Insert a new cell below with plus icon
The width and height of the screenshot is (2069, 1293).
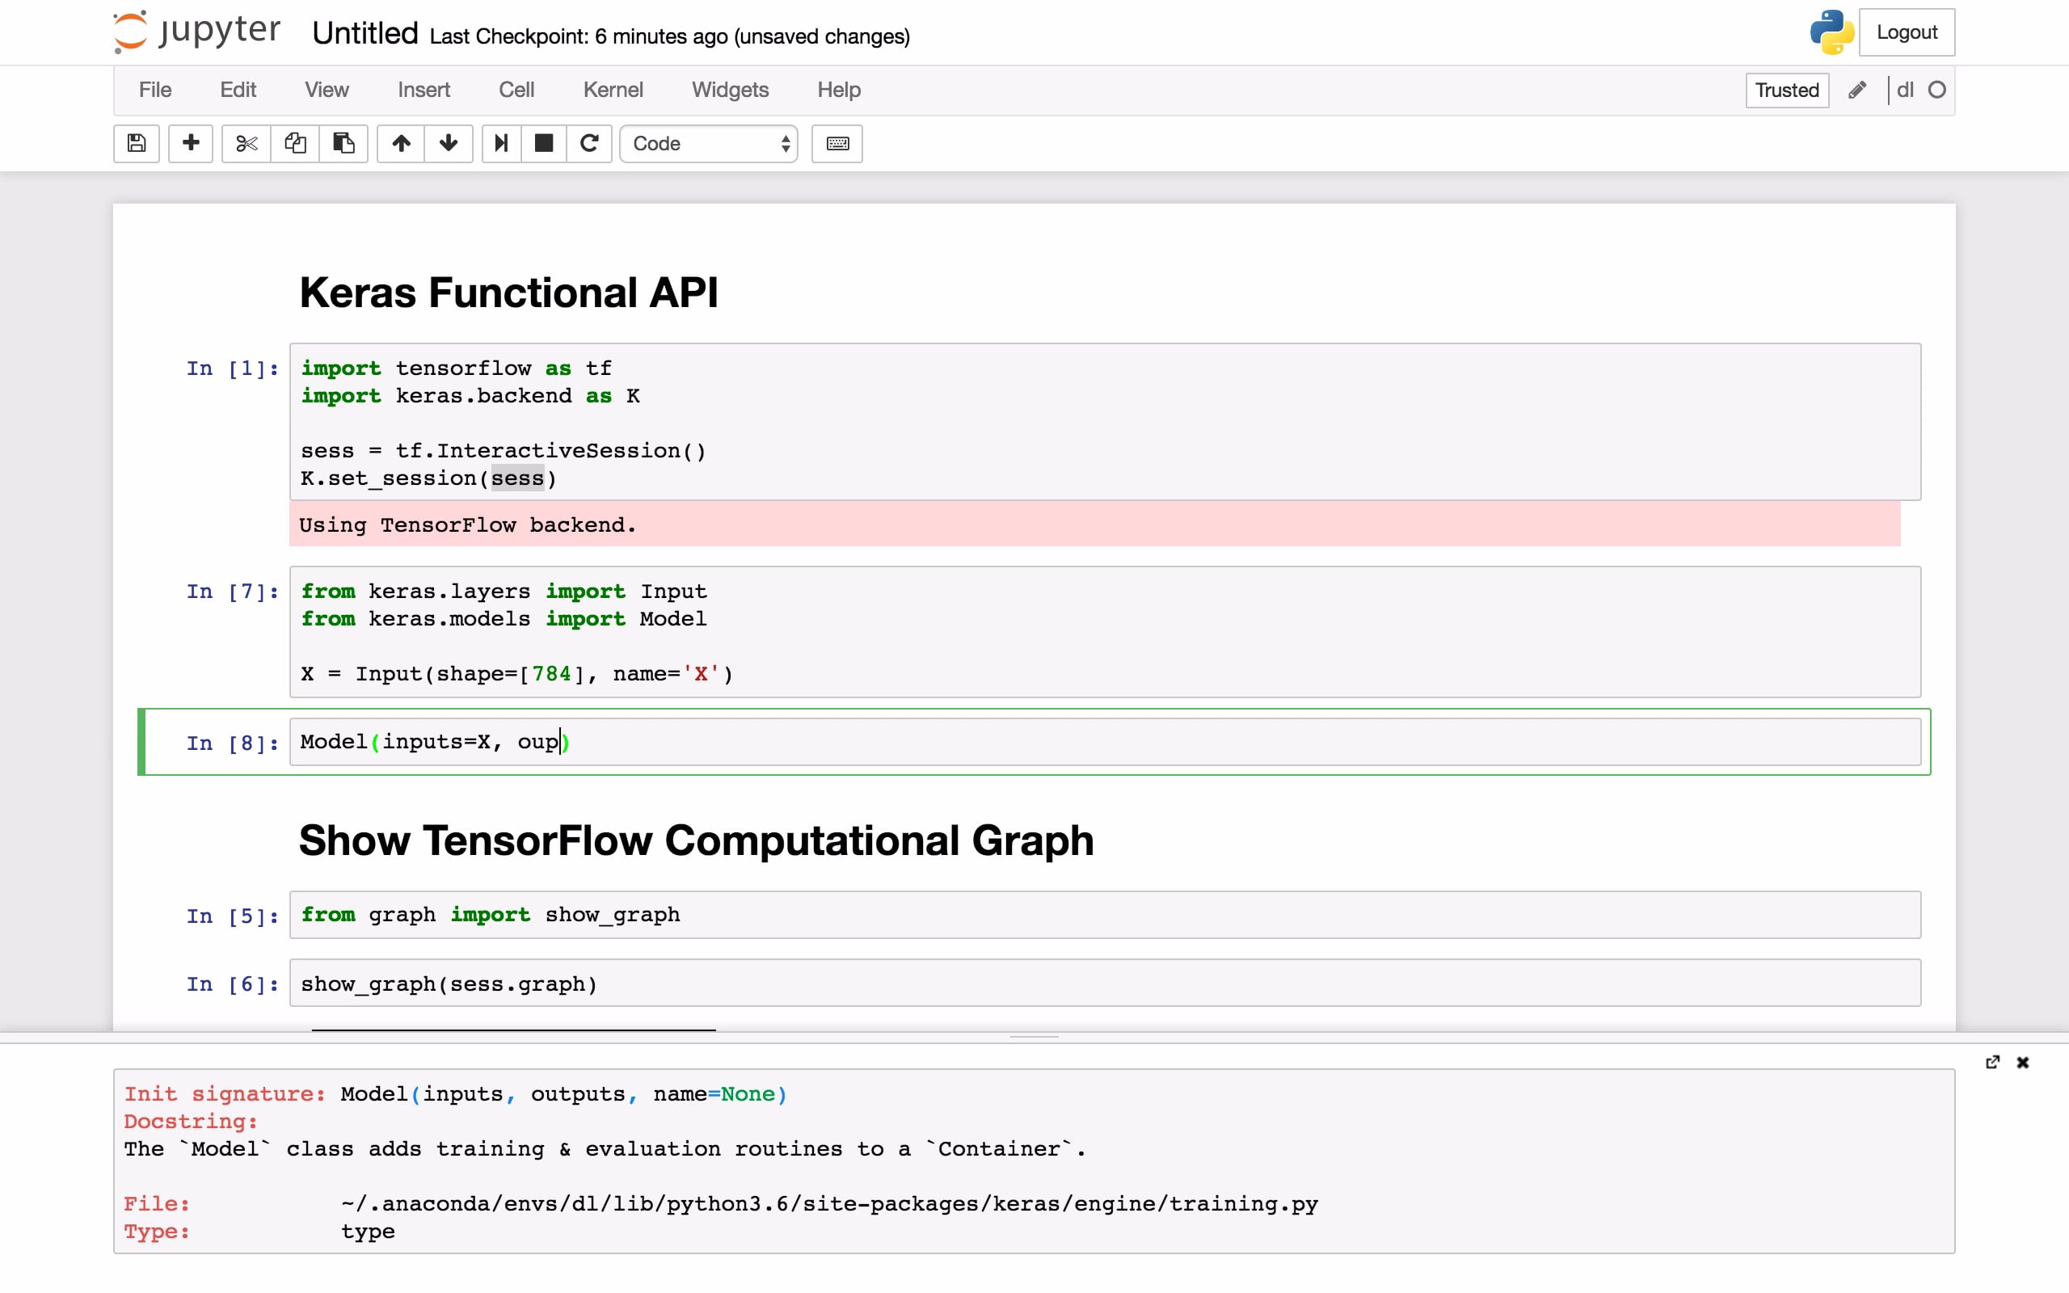[x=191, y=144]
